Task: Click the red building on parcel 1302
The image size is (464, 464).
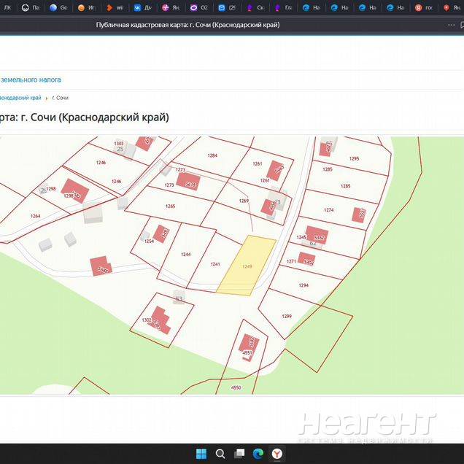Action: [x=159, y=321]
